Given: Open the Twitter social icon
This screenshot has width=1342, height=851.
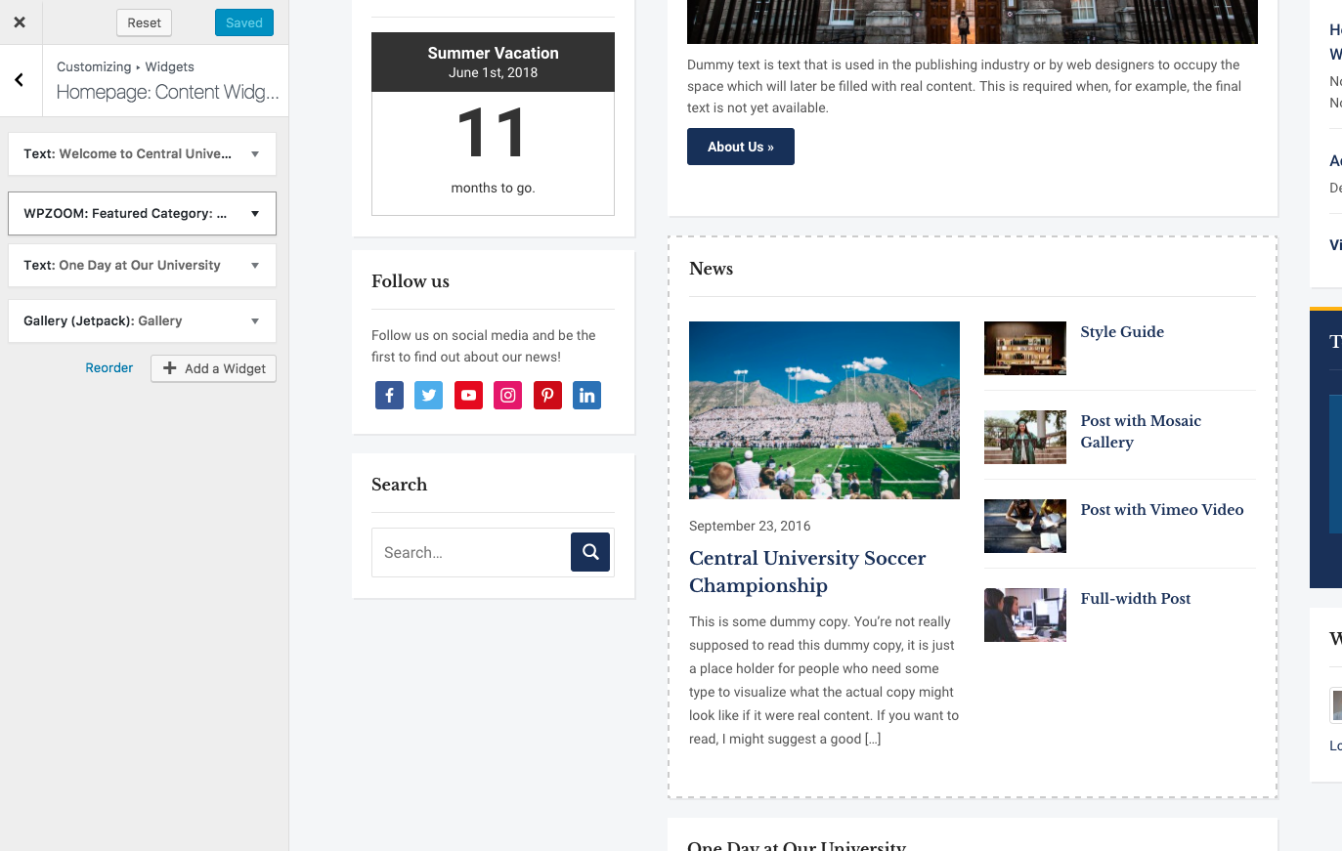Looking at the screenshot, I should (x=429, y=396).
